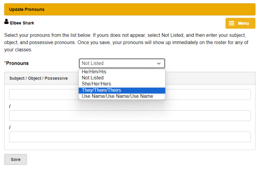Viewport: 260px width, 170px height.
Task: Click the *Pronouns field label
Action: pos(16,63)
